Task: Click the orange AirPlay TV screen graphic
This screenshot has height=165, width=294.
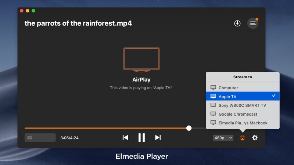Action: coord(141,60)
